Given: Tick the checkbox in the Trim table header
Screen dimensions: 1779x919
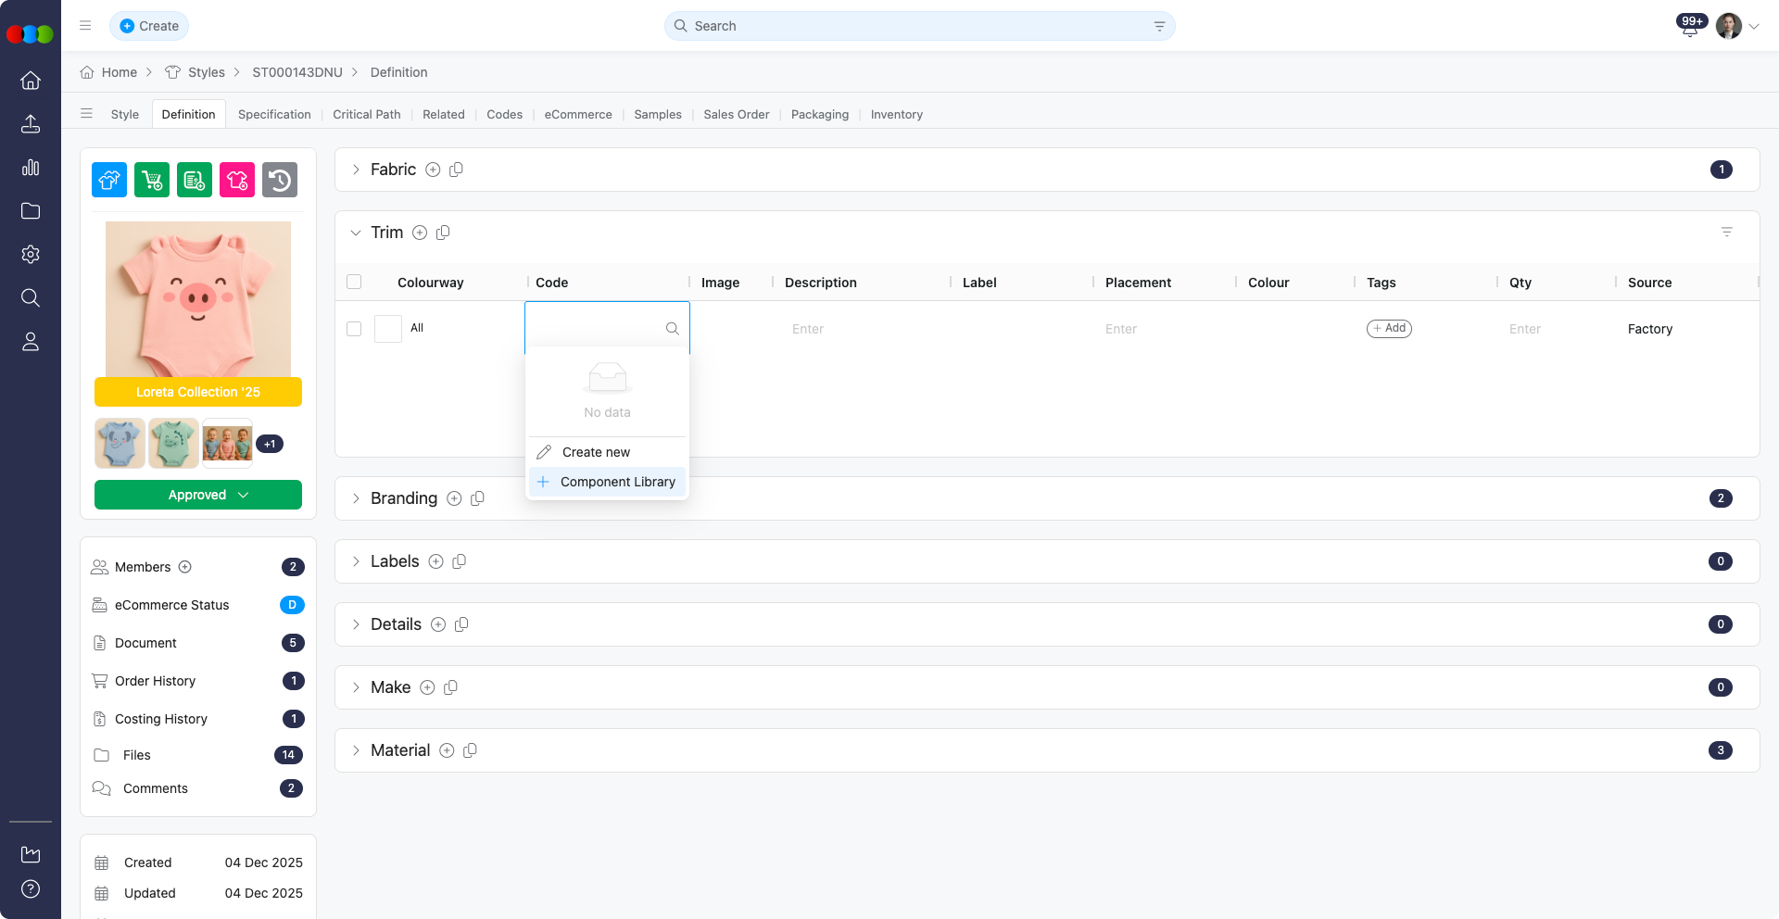Looking at the screenshot, I should (x=353, y=282).
